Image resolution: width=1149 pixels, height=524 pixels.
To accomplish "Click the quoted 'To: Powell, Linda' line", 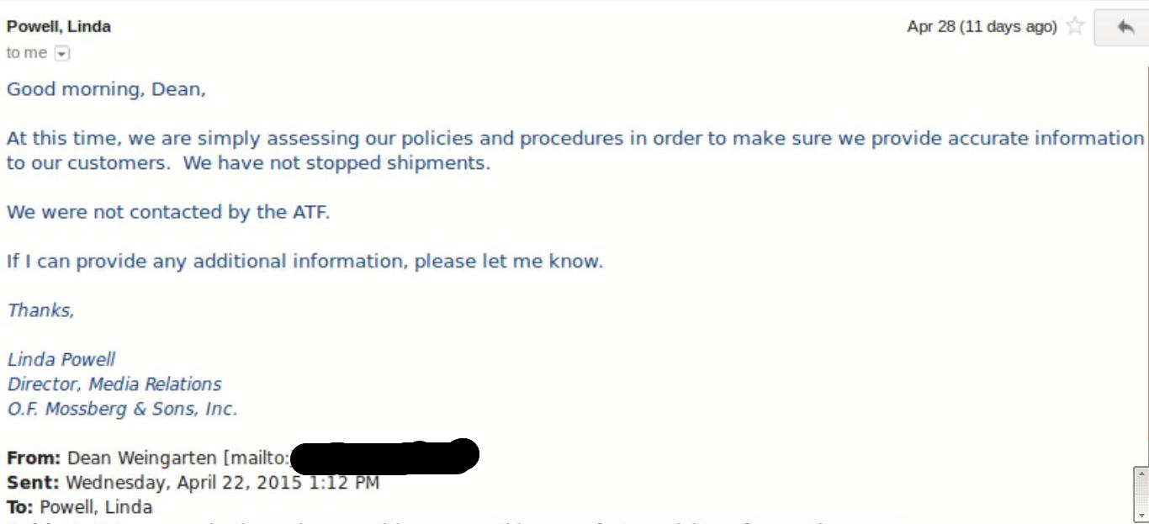I will (x=80, y=507).
